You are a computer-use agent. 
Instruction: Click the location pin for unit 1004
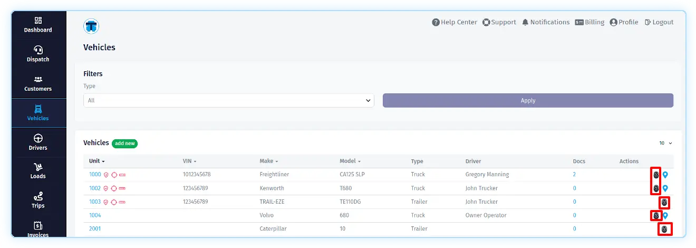(x=665, y=215)
